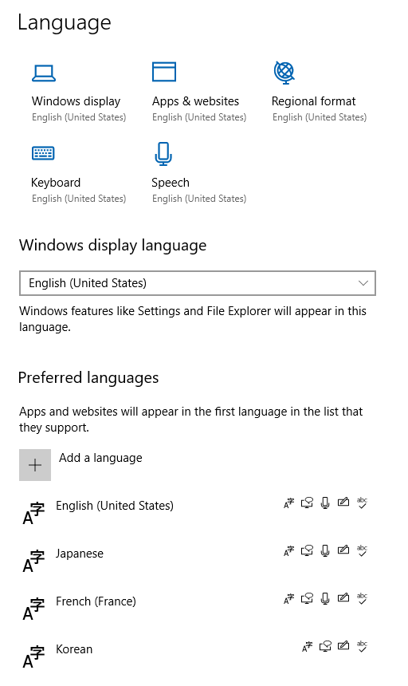Click display language feature icon in Japanese row
The image size is (408, 686).
coord(288,551)
